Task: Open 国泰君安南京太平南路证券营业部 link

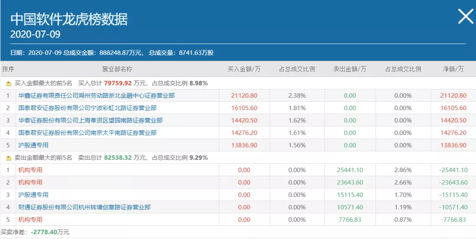Action: point(87,133)
